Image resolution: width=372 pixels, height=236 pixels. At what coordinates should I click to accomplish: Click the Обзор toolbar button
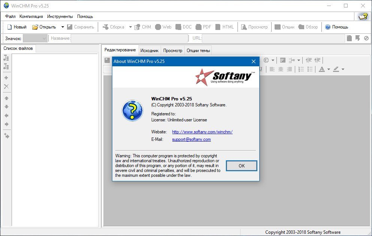(x=308, y=27)
